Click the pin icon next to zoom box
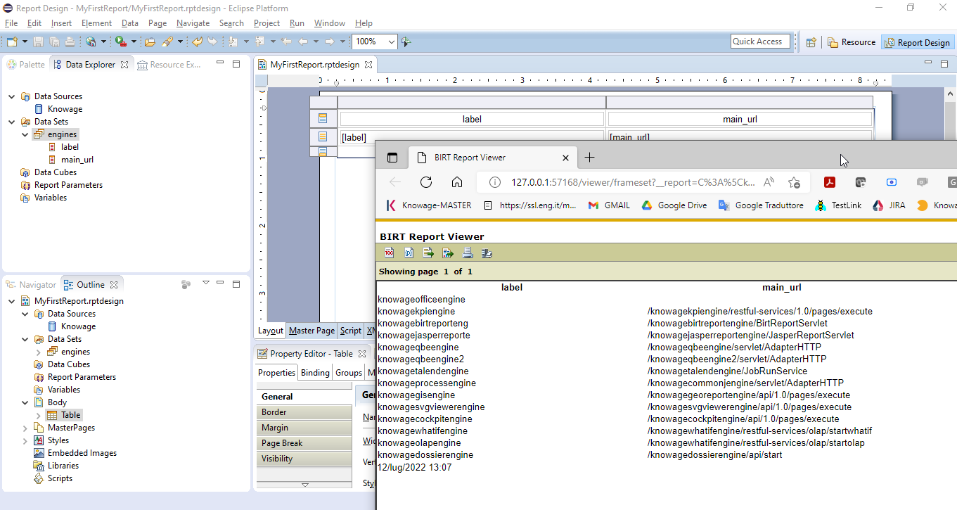Viewport: 957px width, 510px height. pos(406,42)
